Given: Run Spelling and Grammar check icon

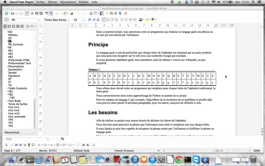Looking at the screenshot, I should [47, 13].
